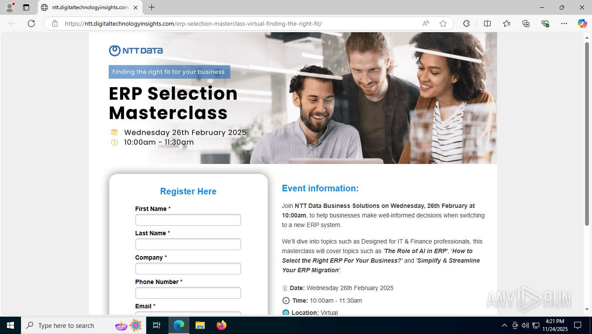Click the Last Name field

pos(188,244)
